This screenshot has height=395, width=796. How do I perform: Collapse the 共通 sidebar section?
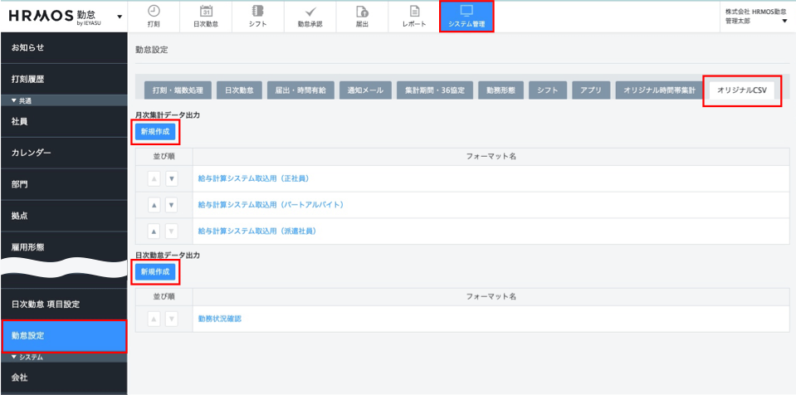coord(14,100)
